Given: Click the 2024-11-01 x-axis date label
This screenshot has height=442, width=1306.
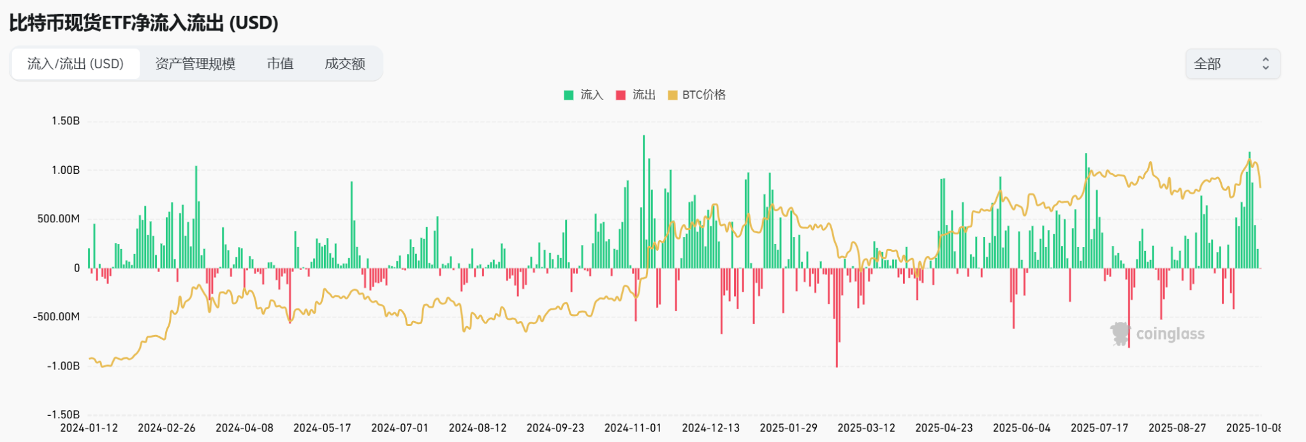Looking at the screenshot, I should [x=633, y=428].
